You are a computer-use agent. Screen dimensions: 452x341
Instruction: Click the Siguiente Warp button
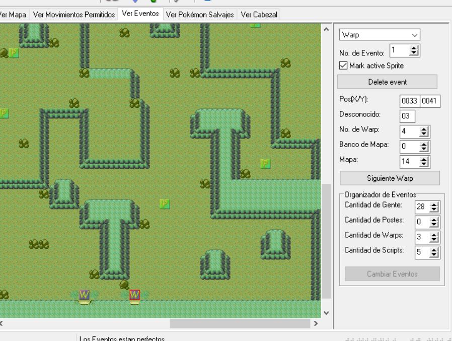pos(390,178)
